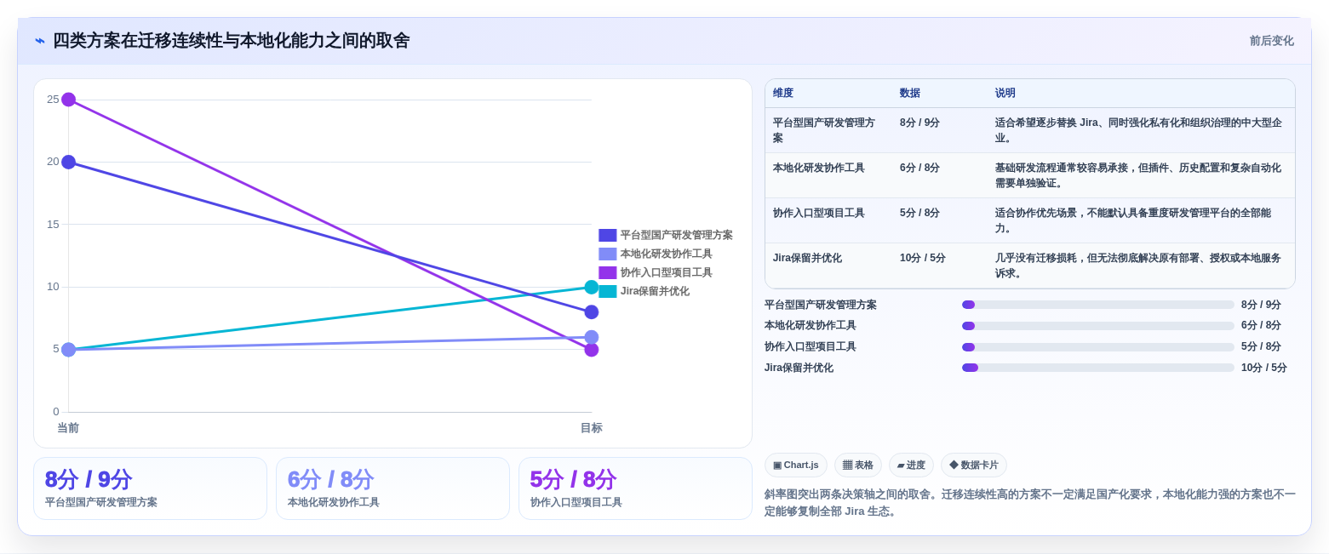Click the 前后变化 label in header

click(1271, 41)
